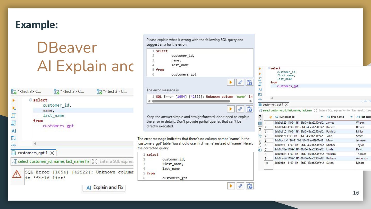This screenshot has width=371, height=209.
Task: Copy icon under the error message box
Action: point(249,109)
